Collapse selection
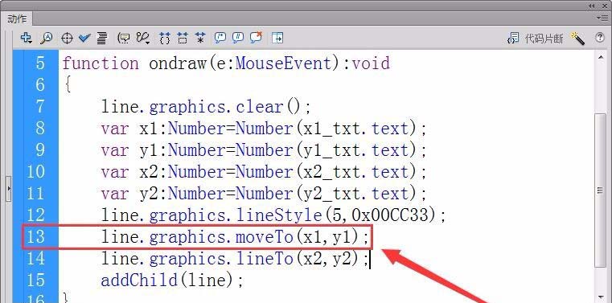Image resolution: width=612 pixels, height=303 pixels. coord(183,38)
